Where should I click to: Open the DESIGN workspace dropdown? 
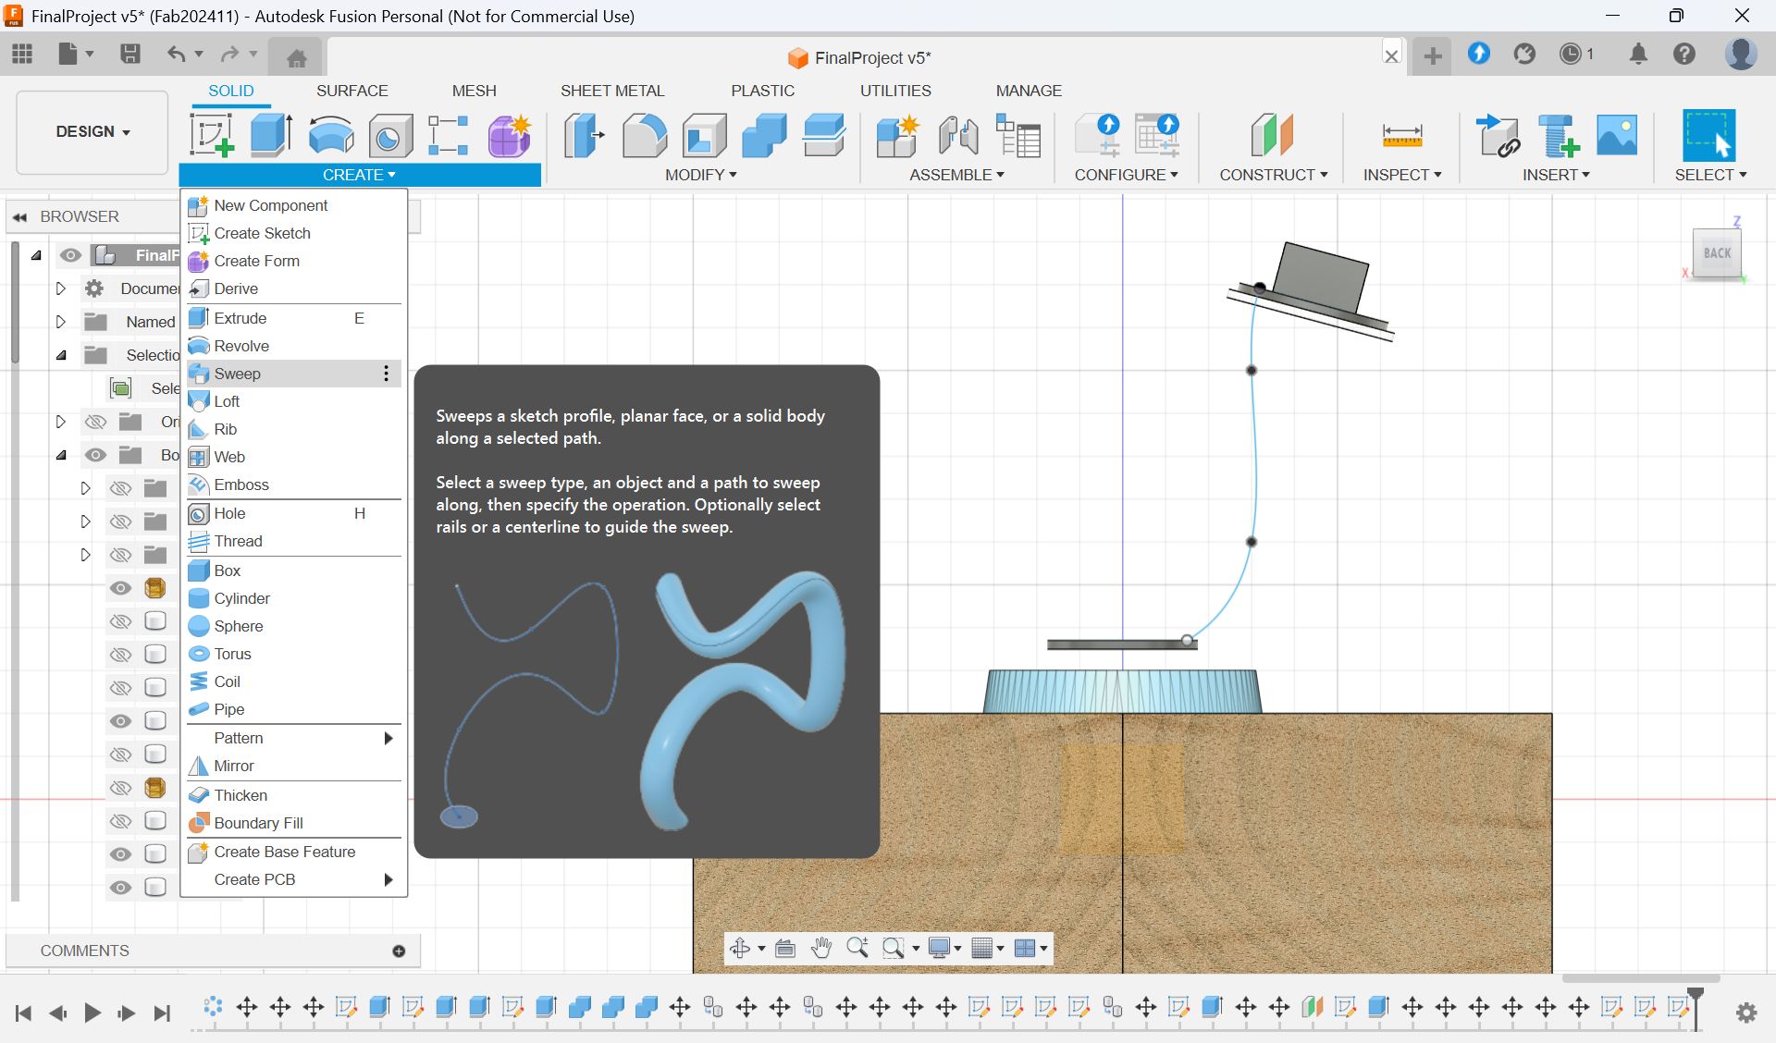coord(92,131)
